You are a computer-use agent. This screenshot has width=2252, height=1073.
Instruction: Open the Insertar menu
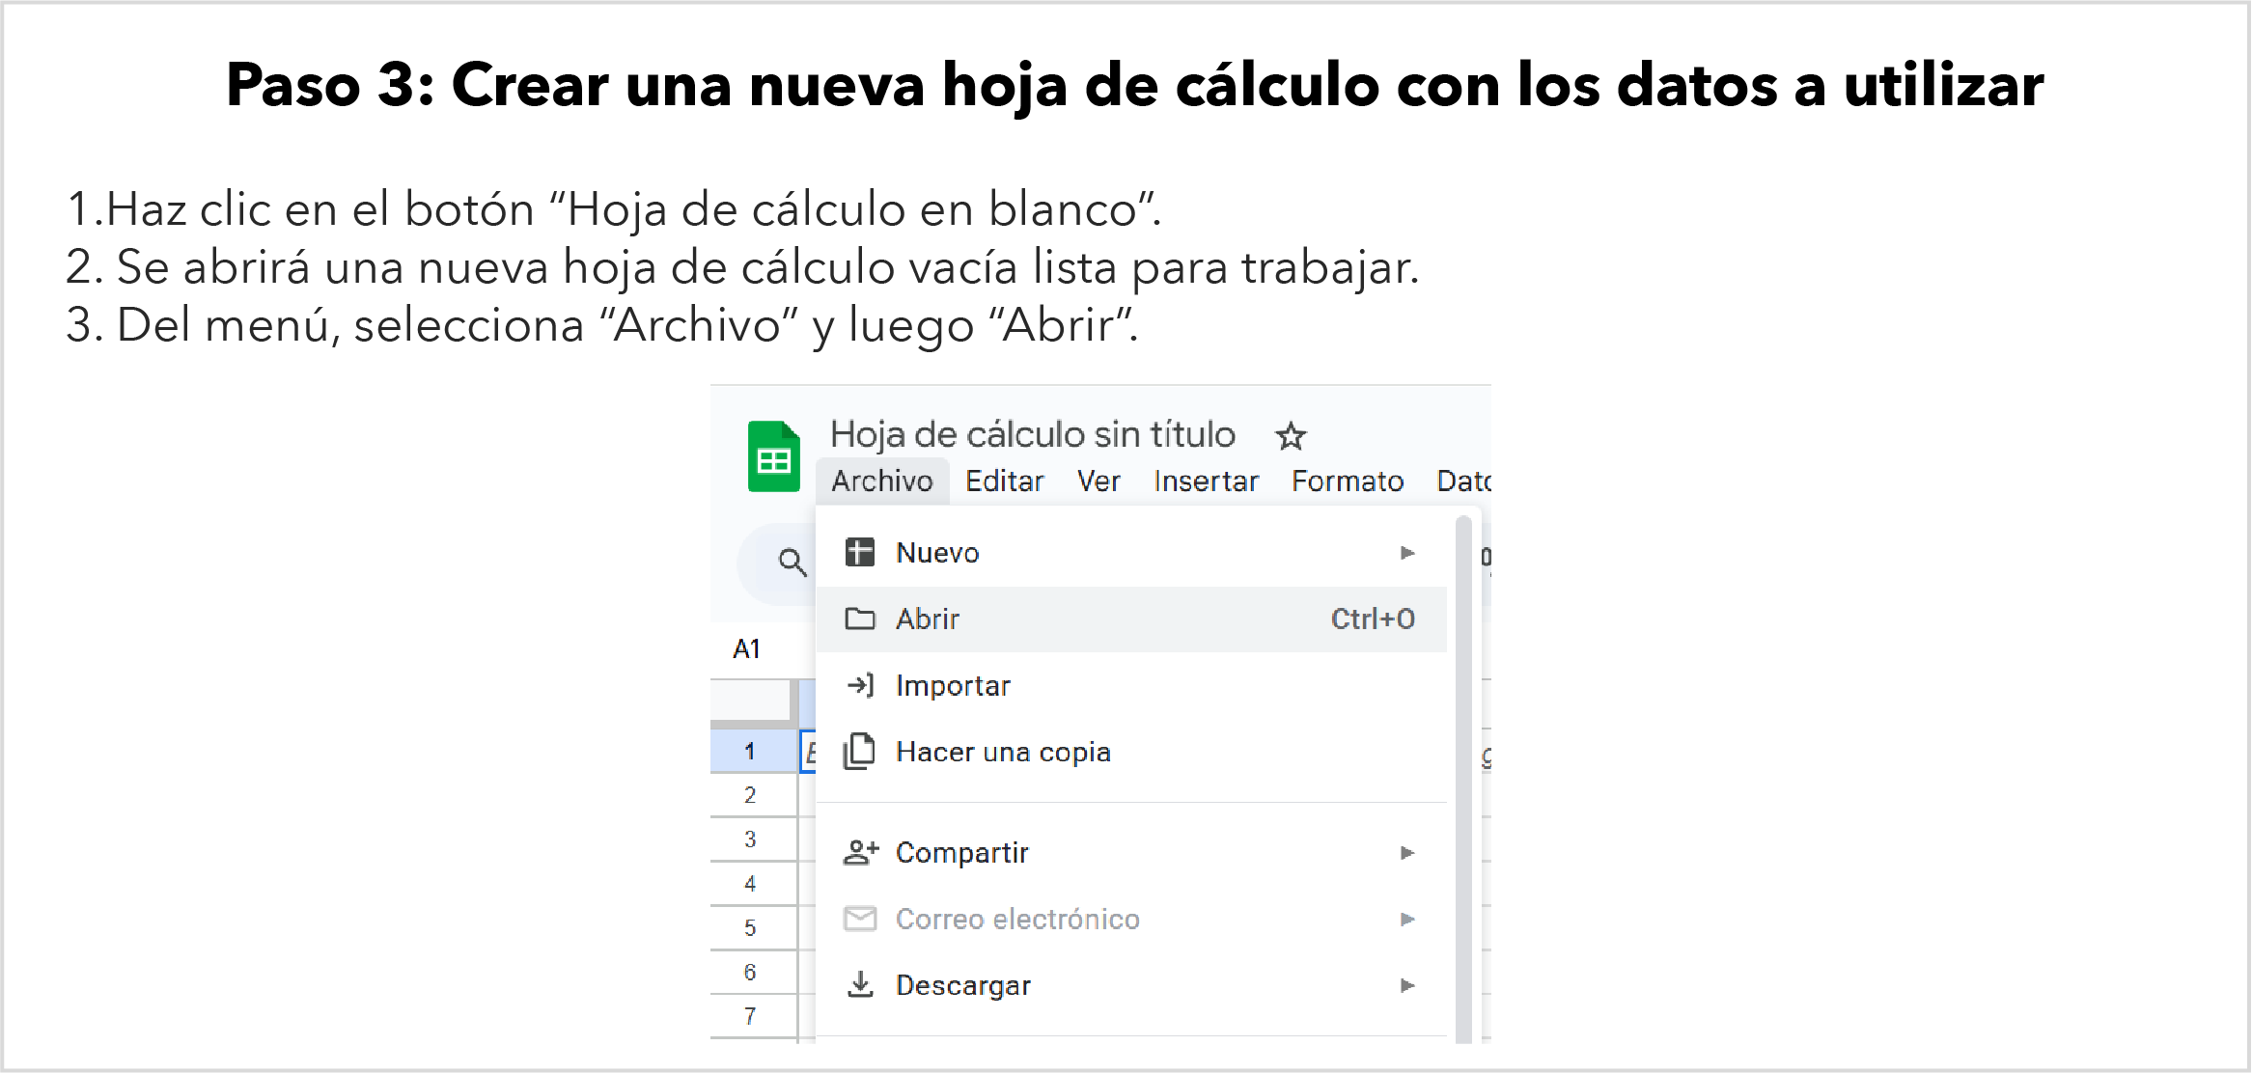pyautogui.click(x=1206, y=481)
